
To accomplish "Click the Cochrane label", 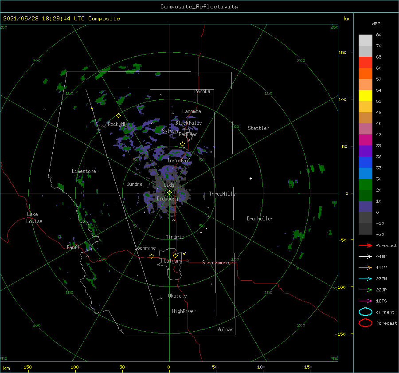I will (x=145, y=248).
